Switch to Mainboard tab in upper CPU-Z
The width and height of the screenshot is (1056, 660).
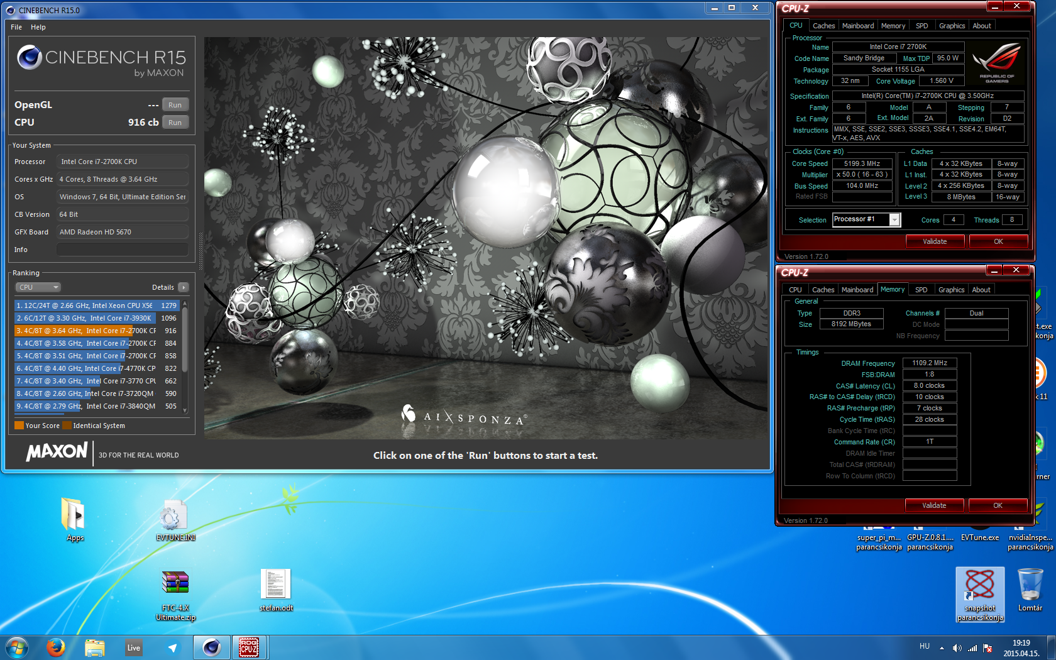(x=858, y=26)
